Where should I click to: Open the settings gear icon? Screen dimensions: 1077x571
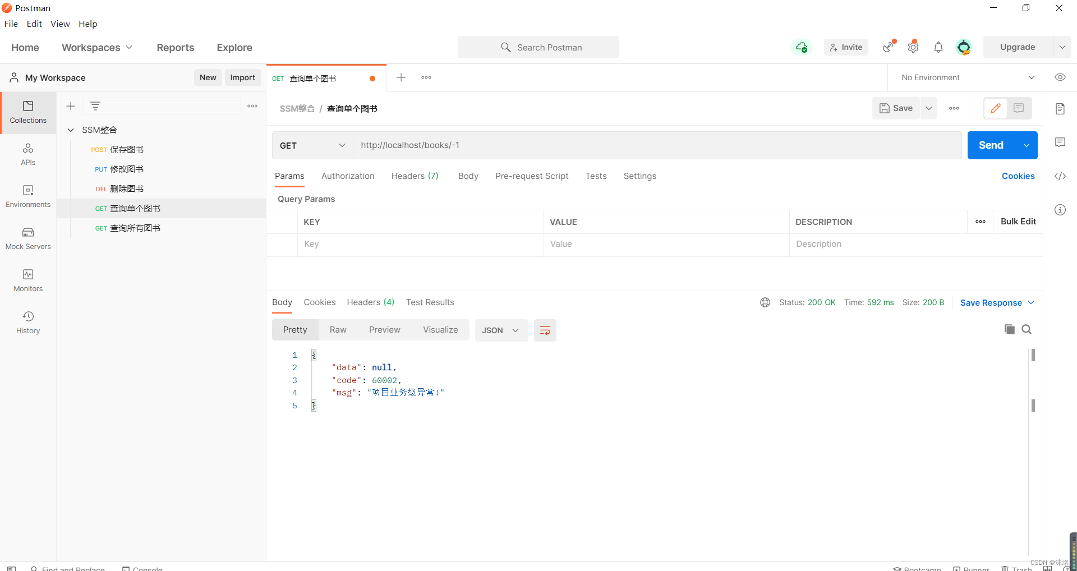913,48
